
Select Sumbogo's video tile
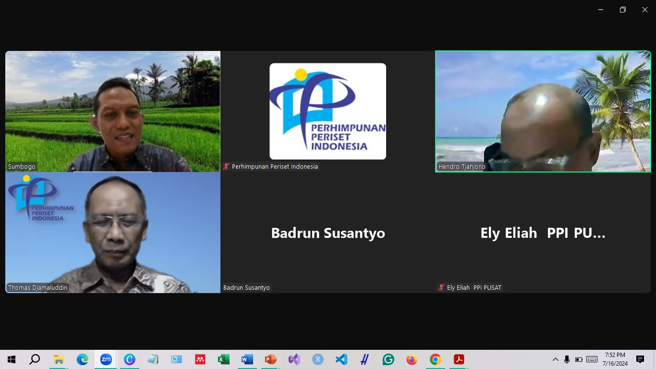[x=113, y=111]
